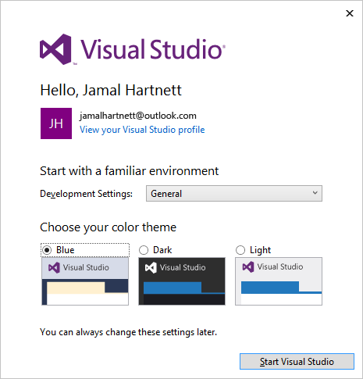
Task: Click the Hello, Jamal Hartnett greeting
Action: click(x=111, y=91)
